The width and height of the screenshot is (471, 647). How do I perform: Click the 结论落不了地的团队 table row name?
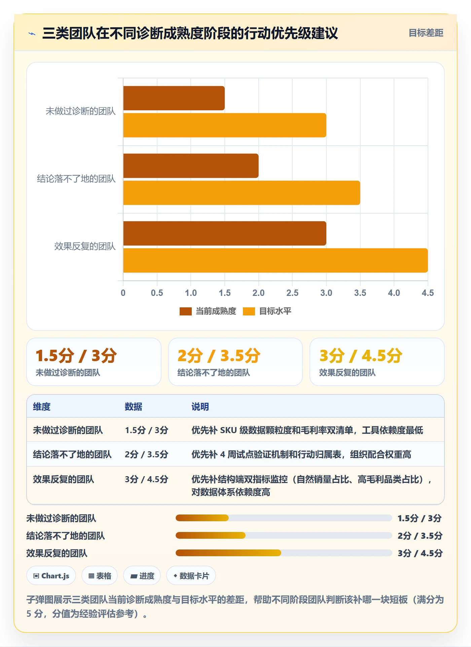[x=72, y=454]
